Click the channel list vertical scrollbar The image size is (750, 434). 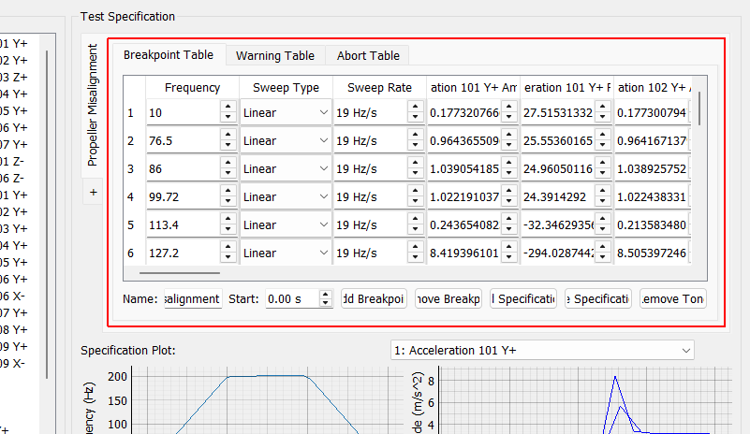(x=47, y=214)
